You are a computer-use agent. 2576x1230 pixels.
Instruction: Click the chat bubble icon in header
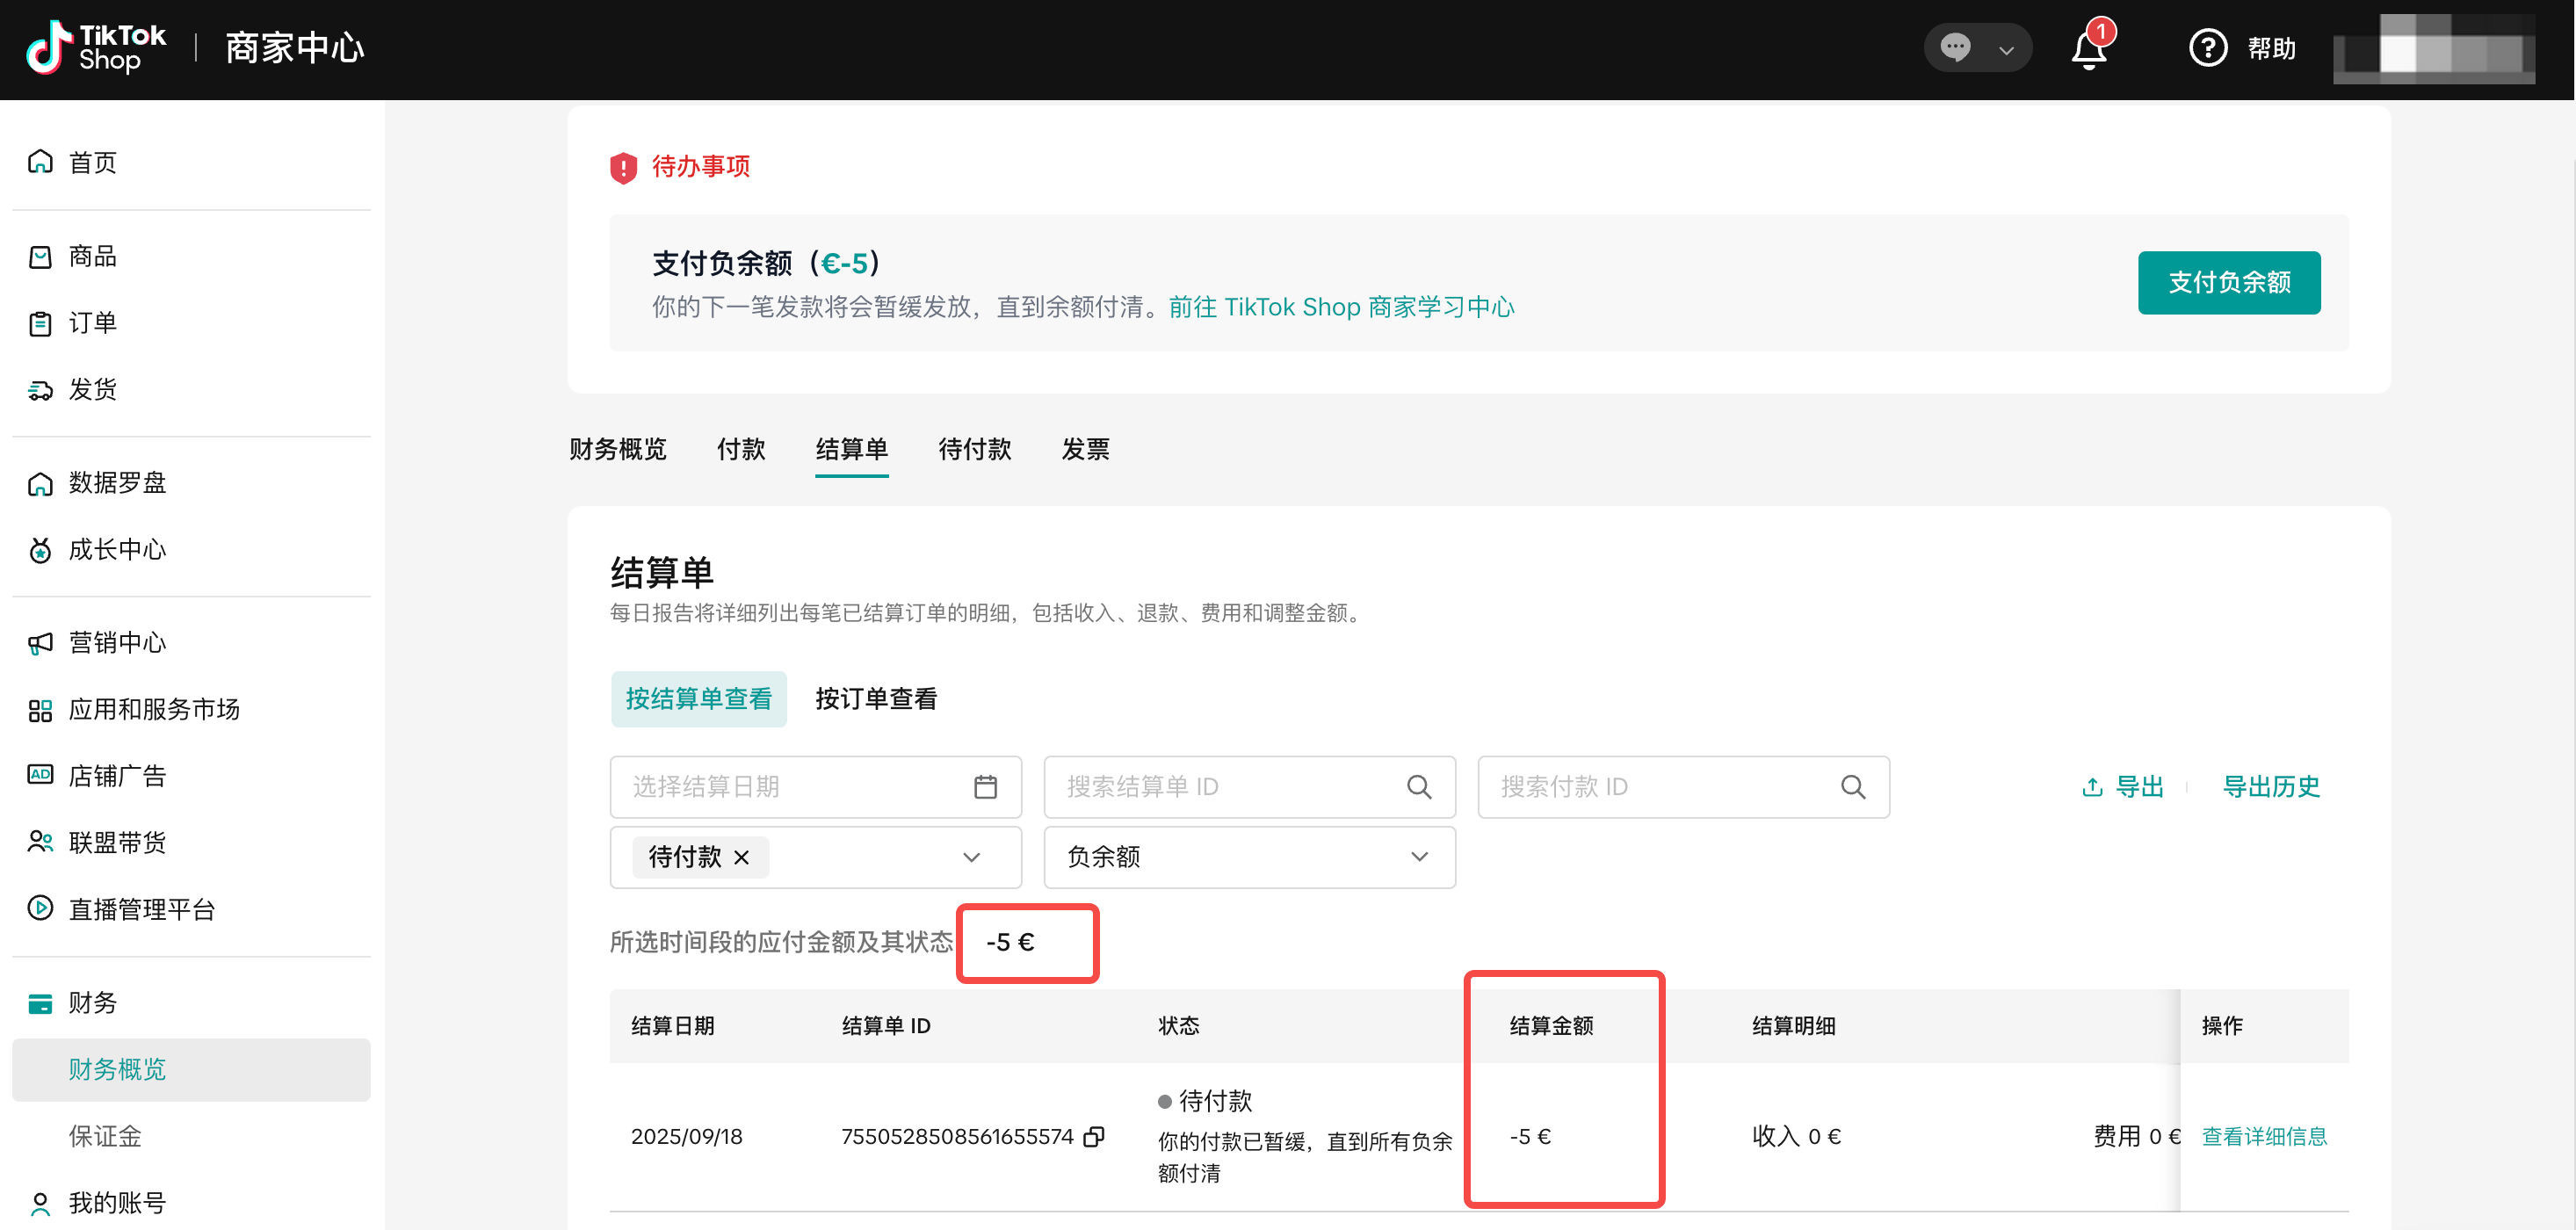pos(1955,48)
